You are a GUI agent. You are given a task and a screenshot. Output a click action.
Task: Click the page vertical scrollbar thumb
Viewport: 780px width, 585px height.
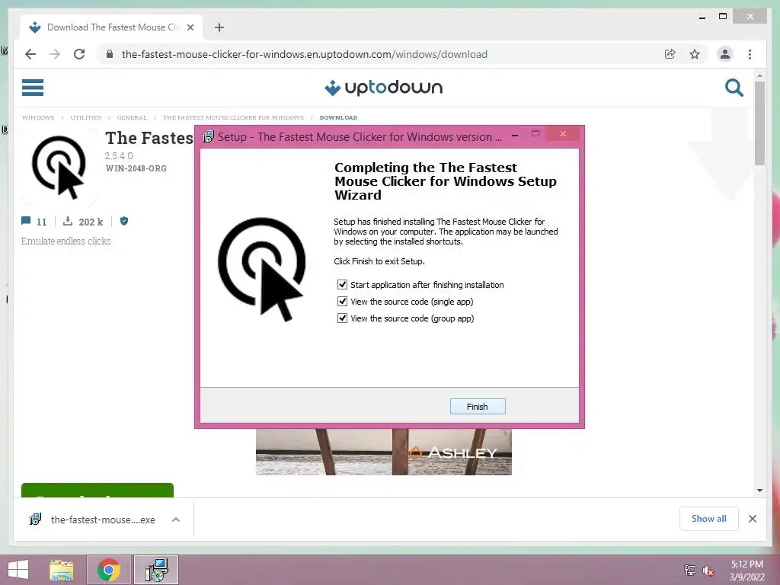pyautogui.click(x=759, y=123)
